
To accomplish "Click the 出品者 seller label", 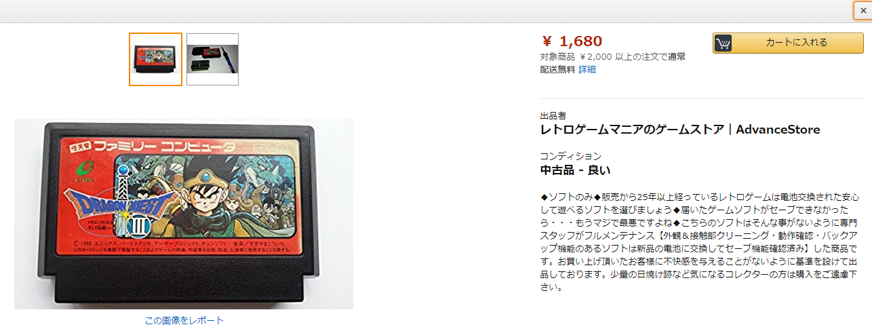I will (553, 116).
